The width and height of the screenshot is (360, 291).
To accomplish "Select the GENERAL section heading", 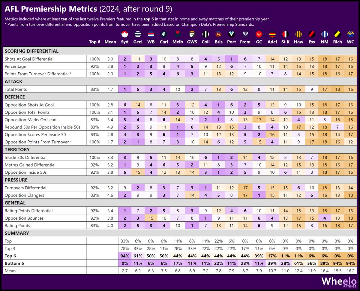I will pyautogui.click(x=15, y=203).
